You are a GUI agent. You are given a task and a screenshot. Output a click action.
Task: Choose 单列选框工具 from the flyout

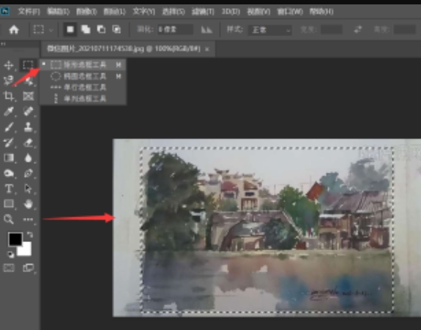(x=83, y=99)
